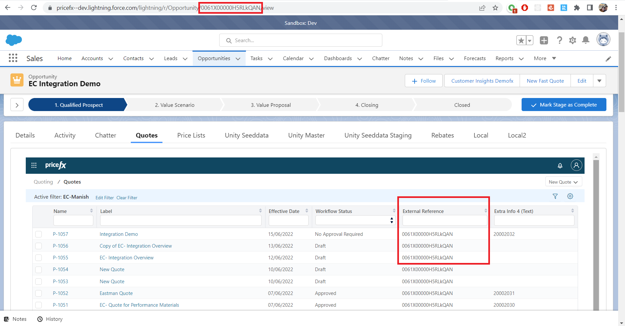Image resolution: width=625 pixels, height=326 pixels.
Task: Open the Integration Demo quote link
Action: click(119, 234)
